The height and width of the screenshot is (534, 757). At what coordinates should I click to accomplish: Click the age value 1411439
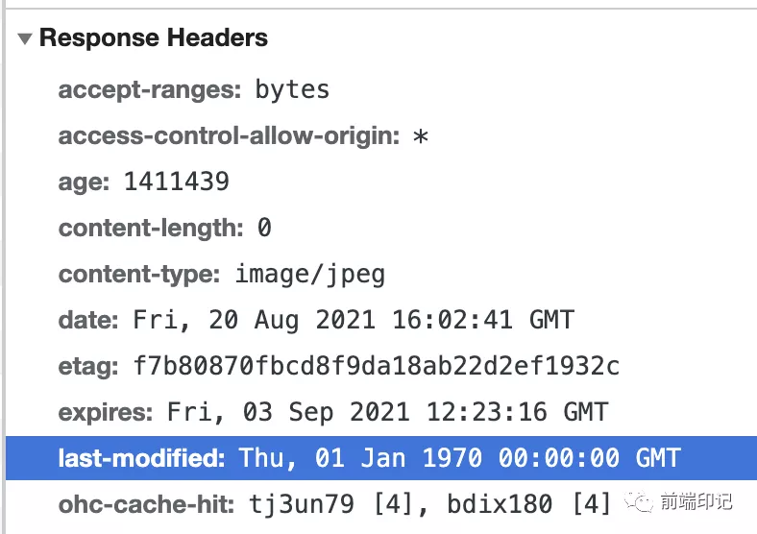[177, 182]
